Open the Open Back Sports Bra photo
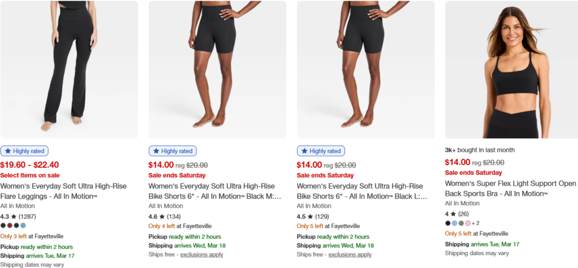Image resolution: width=578 pixels, height=268 pixels. click(511, 69)
